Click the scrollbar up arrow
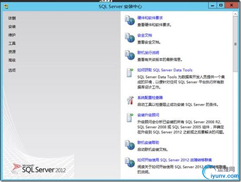241x182 pixels. coord(235,14)
